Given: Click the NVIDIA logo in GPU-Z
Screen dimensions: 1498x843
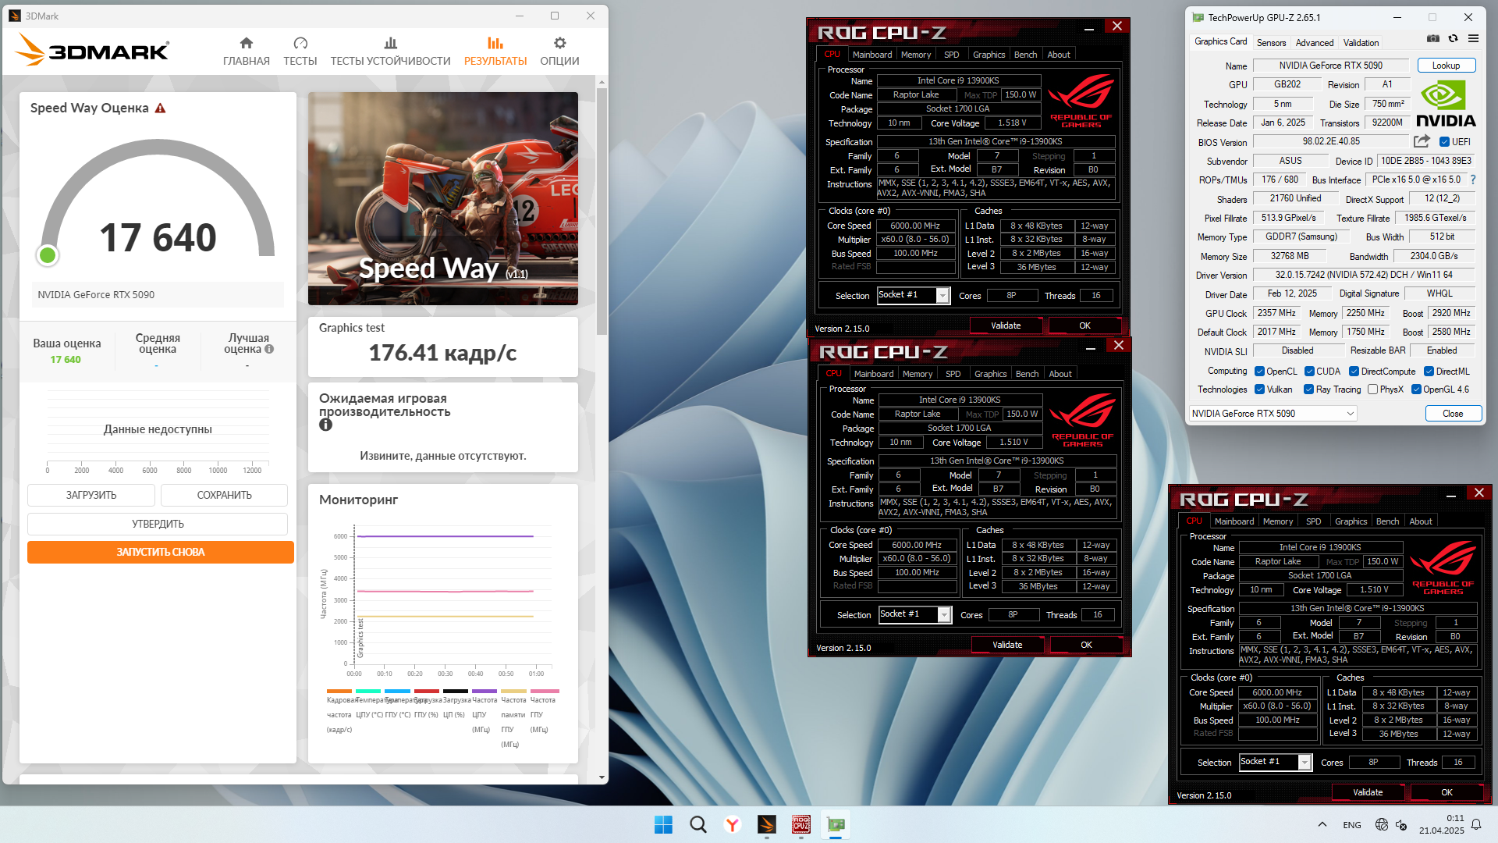Looking at the screenshot, I should coord(1446,104).
